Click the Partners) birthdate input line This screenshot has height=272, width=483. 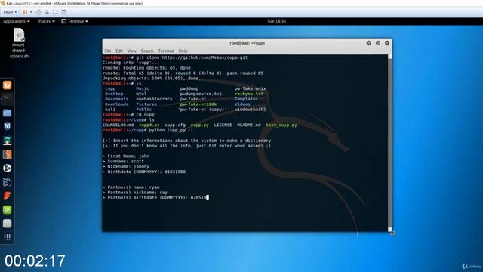(x=155, y=198)
